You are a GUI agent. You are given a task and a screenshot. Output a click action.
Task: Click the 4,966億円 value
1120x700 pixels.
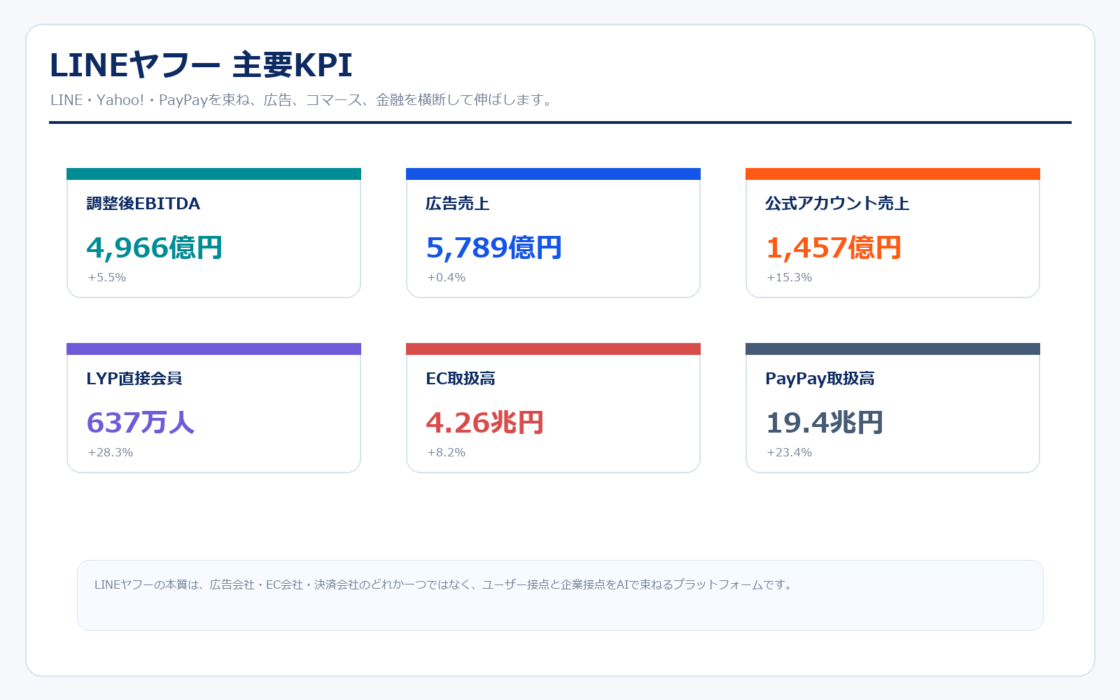[x=155, y=248]
